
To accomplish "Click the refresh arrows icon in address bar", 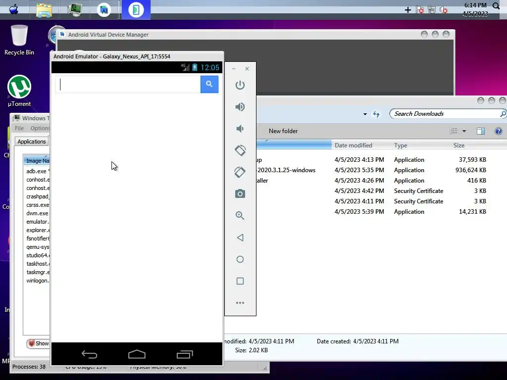I will [x=376, y=114].
